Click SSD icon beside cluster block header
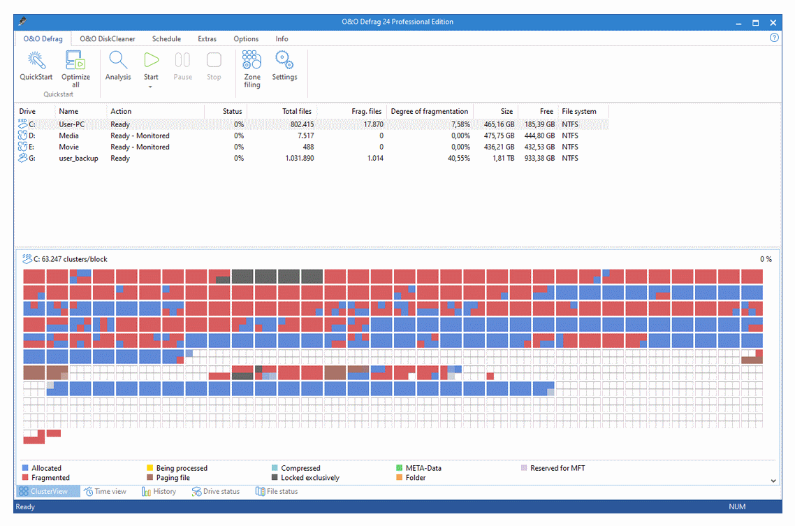 coord(27,258)
